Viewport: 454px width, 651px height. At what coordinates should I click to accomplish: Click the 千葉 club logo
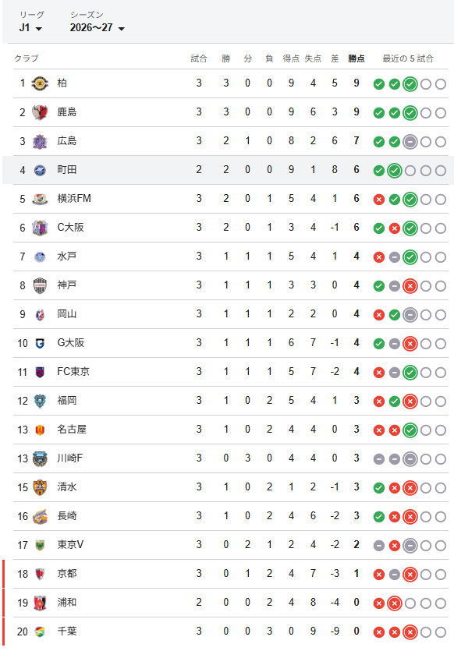40,632
